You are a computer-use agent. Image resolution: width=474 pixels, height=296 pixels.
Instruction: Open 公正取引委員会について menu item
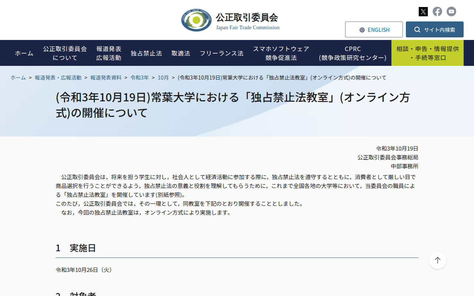pos(65,53)
